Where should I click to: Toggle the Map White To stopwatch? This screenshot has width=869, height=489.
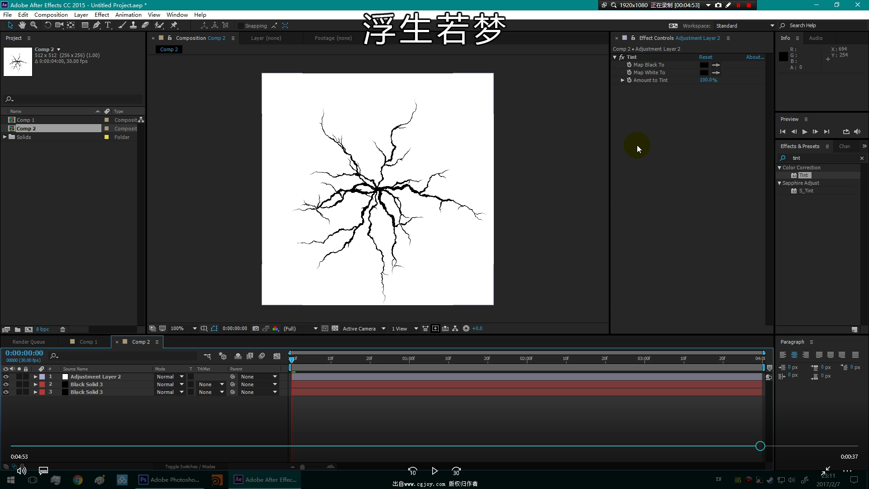[629, 72]
